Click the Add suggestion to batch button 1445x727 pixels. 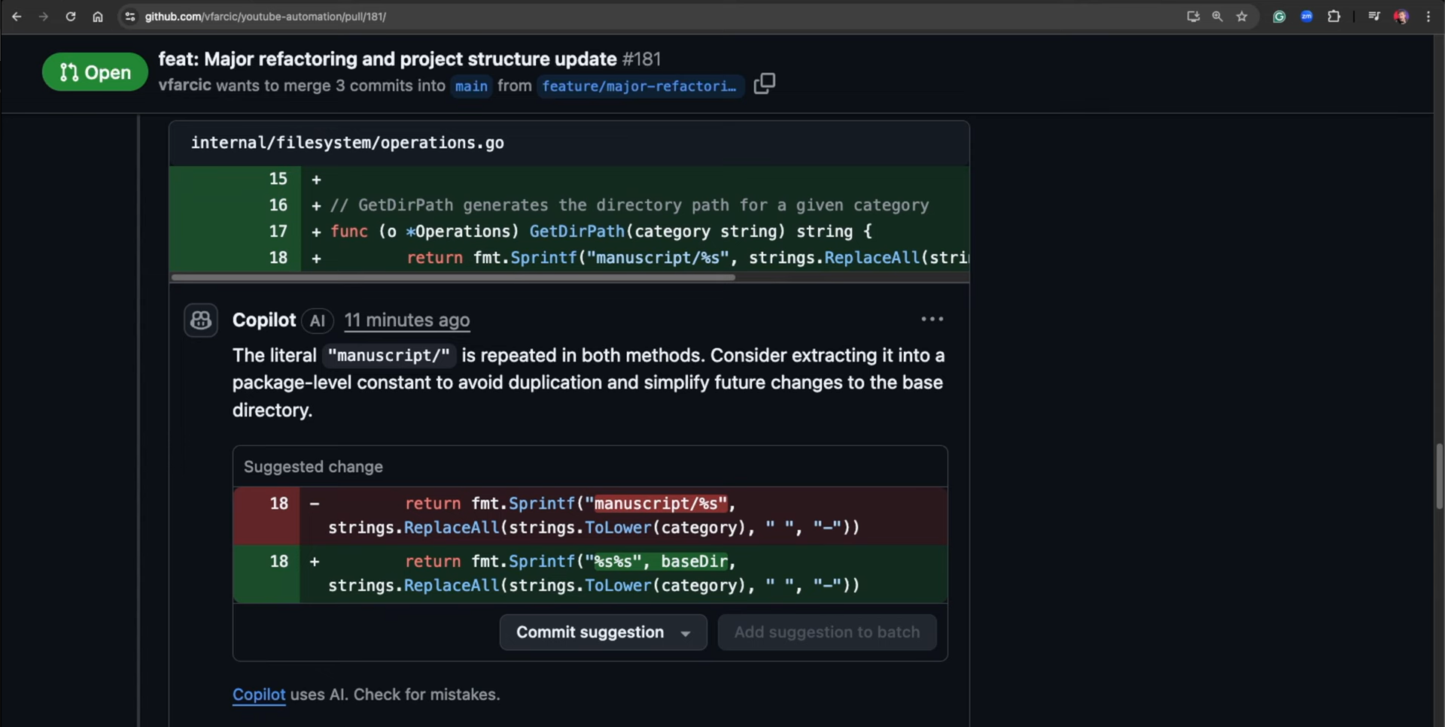pyautogui.click(x=826, y=632)
